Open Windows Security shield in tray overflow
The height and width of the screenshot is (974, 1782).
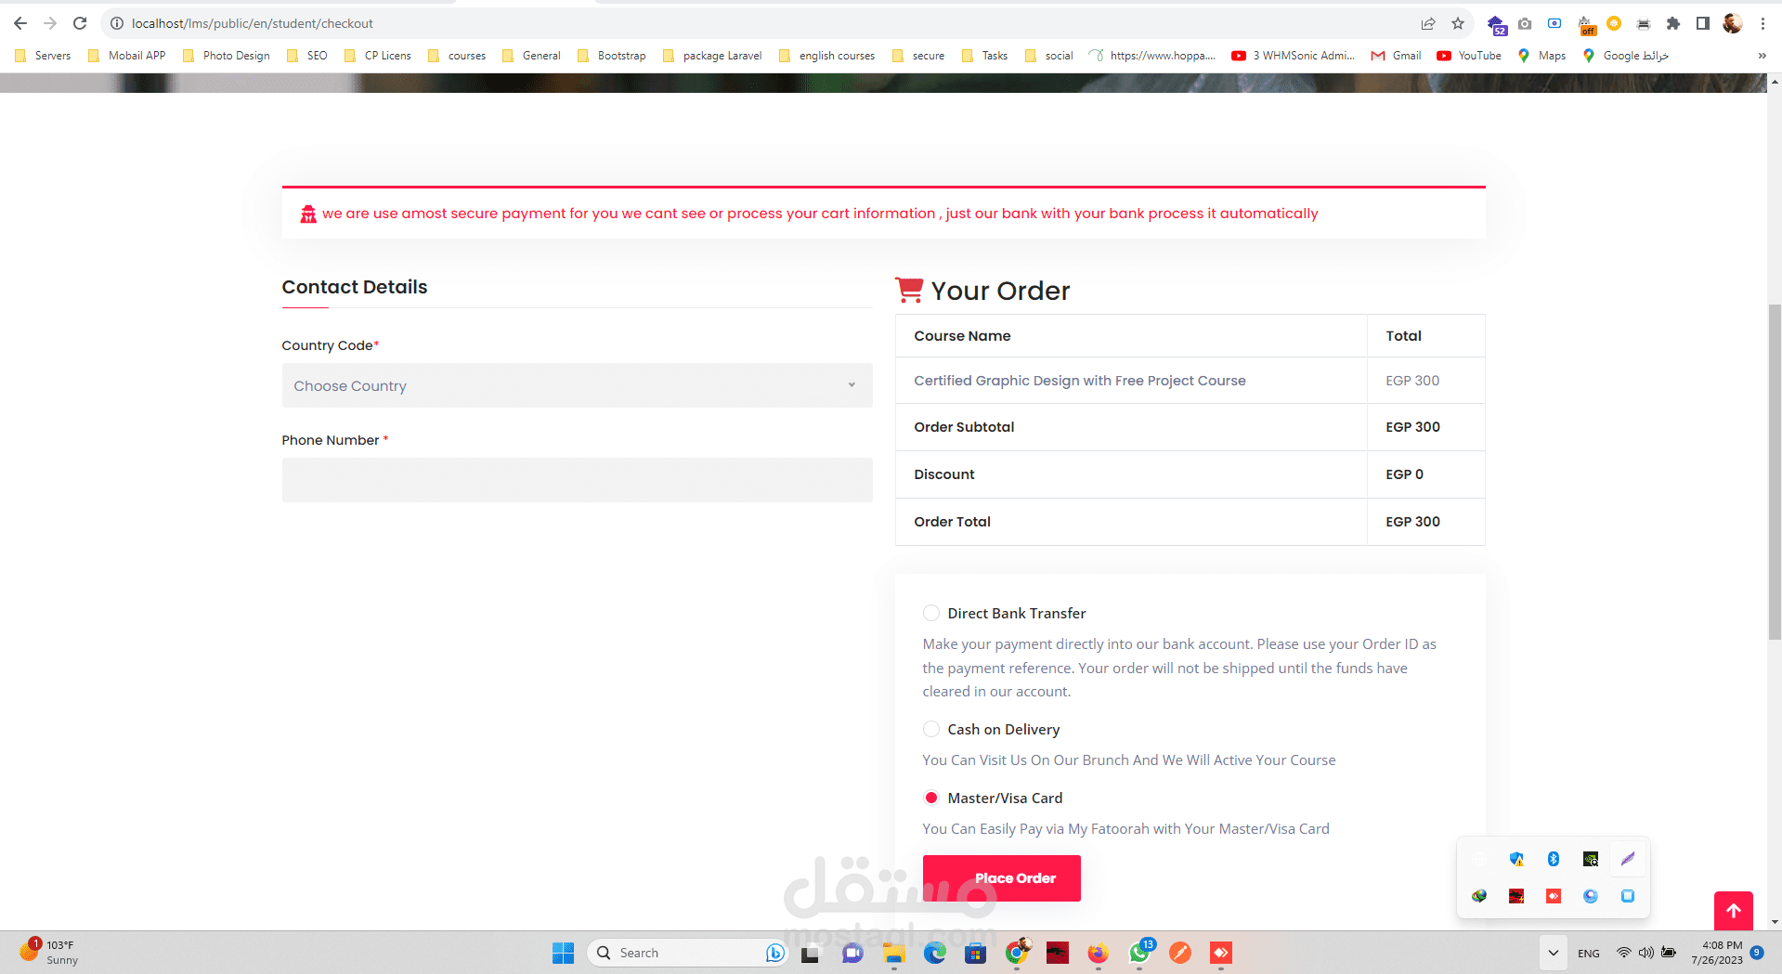pyautogui.click(x=1516, y=859)
